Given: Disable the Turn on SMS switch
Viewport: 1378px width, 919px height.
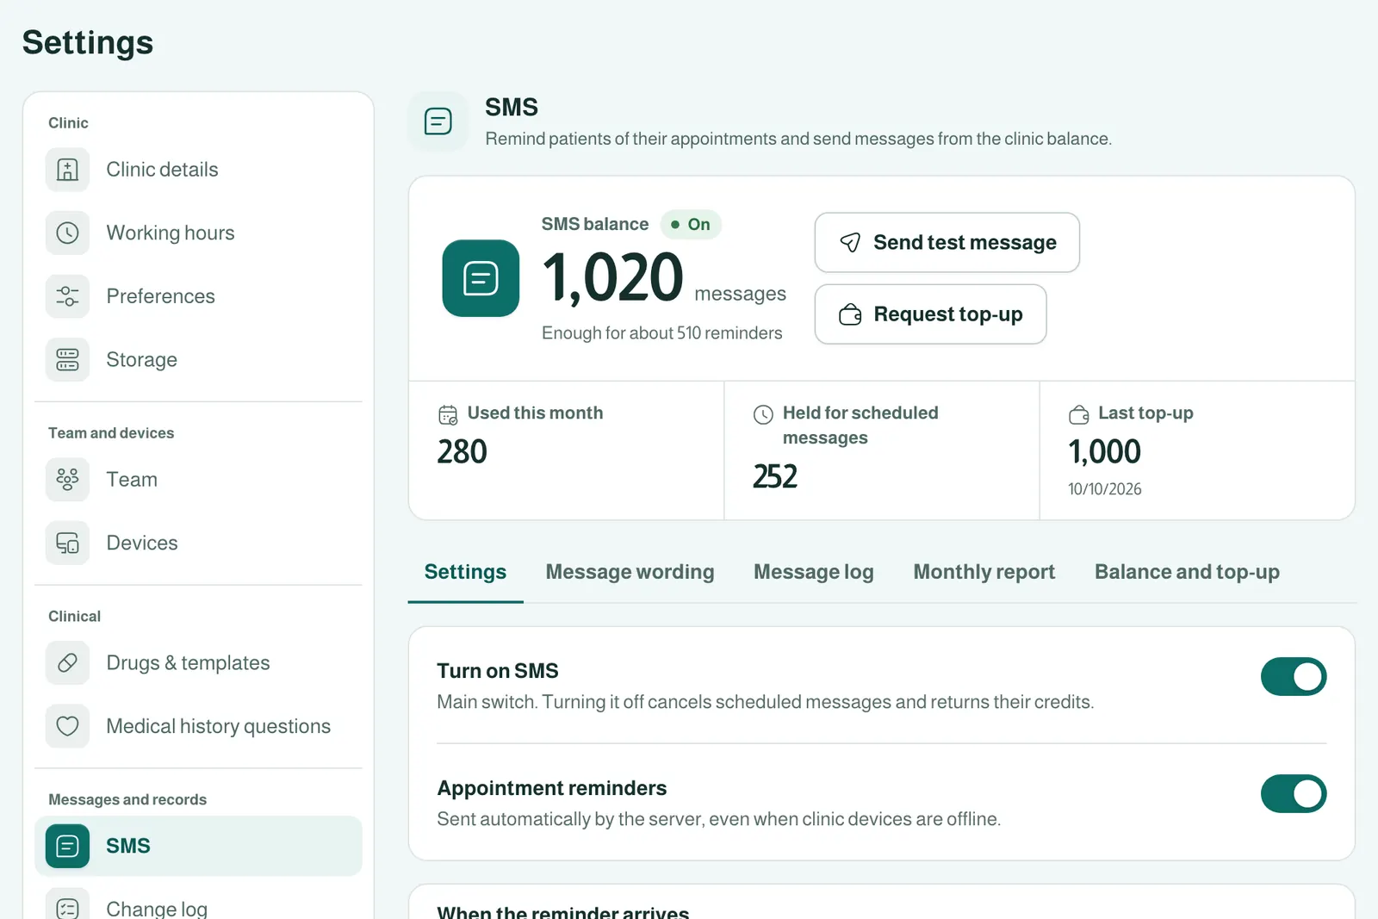Looking at the screenshot, I should point(1294,676).
